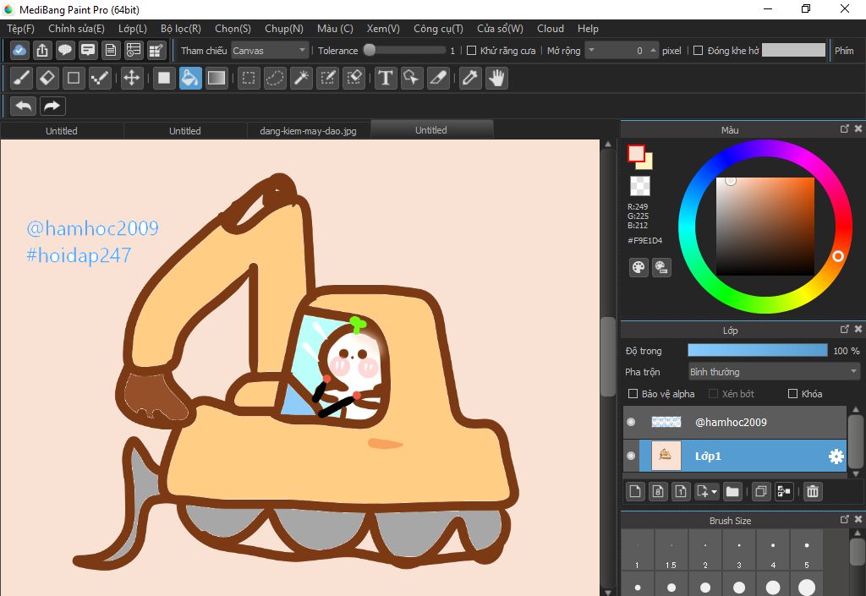Image resolution: width=866 pixels, height=596 pixels.
Task: Choose the Gradient tool
Action: coord(216,79)
